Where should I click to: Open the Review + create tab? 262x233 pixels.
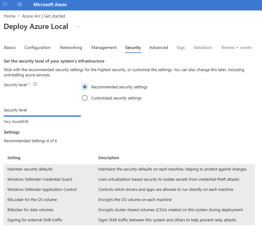point(236,47)
